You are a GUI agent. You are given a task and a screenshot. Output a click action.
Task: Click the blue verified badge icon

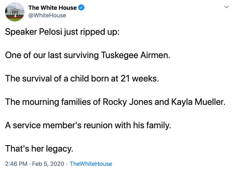coord(82,8)
